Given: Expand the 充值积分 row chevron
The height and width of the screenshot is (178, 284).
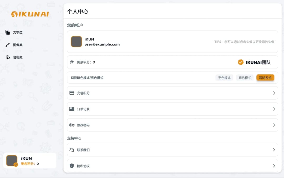Looking at the screenshot, I should click(274, 93).
